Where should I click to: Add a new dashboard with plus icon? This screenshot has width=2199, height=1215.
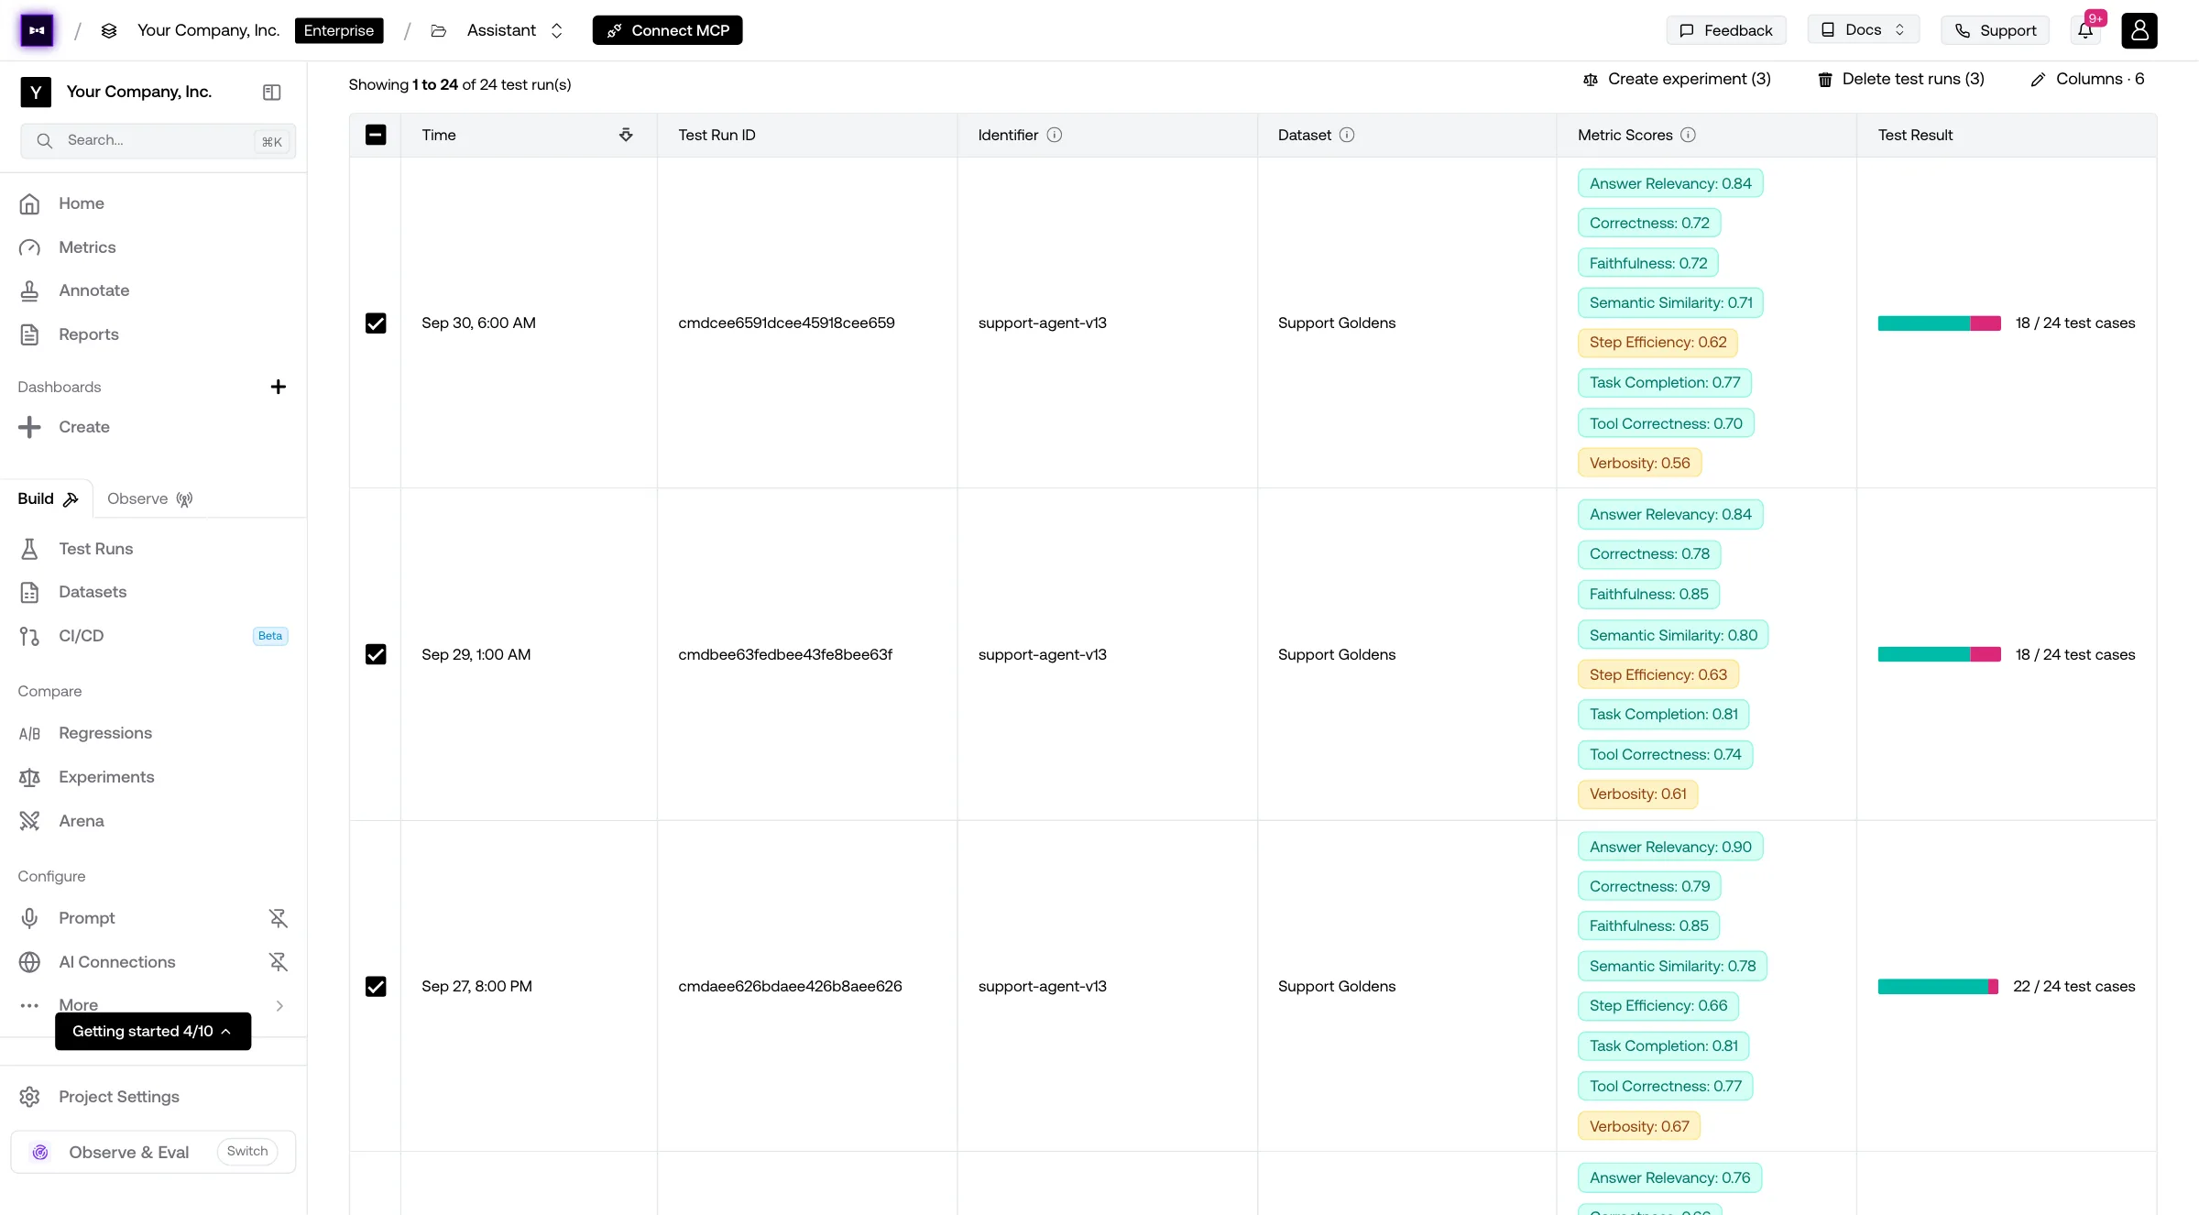278,387
